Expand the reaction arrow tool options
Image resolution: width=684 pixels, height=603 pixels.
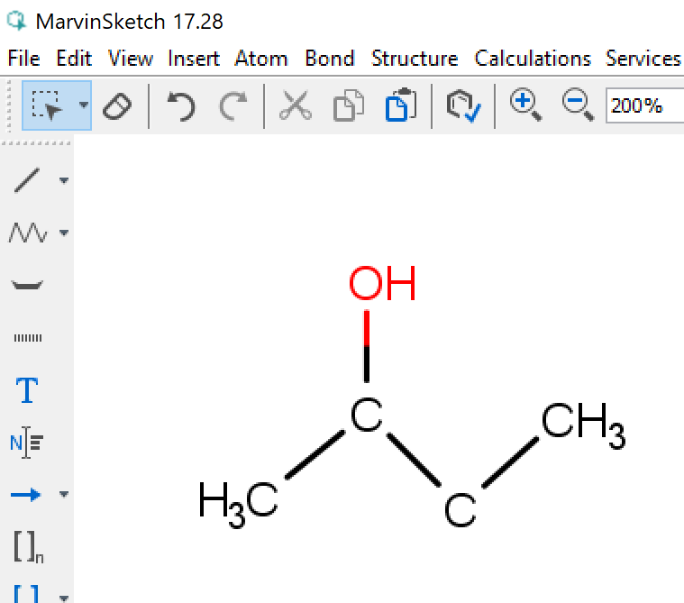(x=64, y=495)
